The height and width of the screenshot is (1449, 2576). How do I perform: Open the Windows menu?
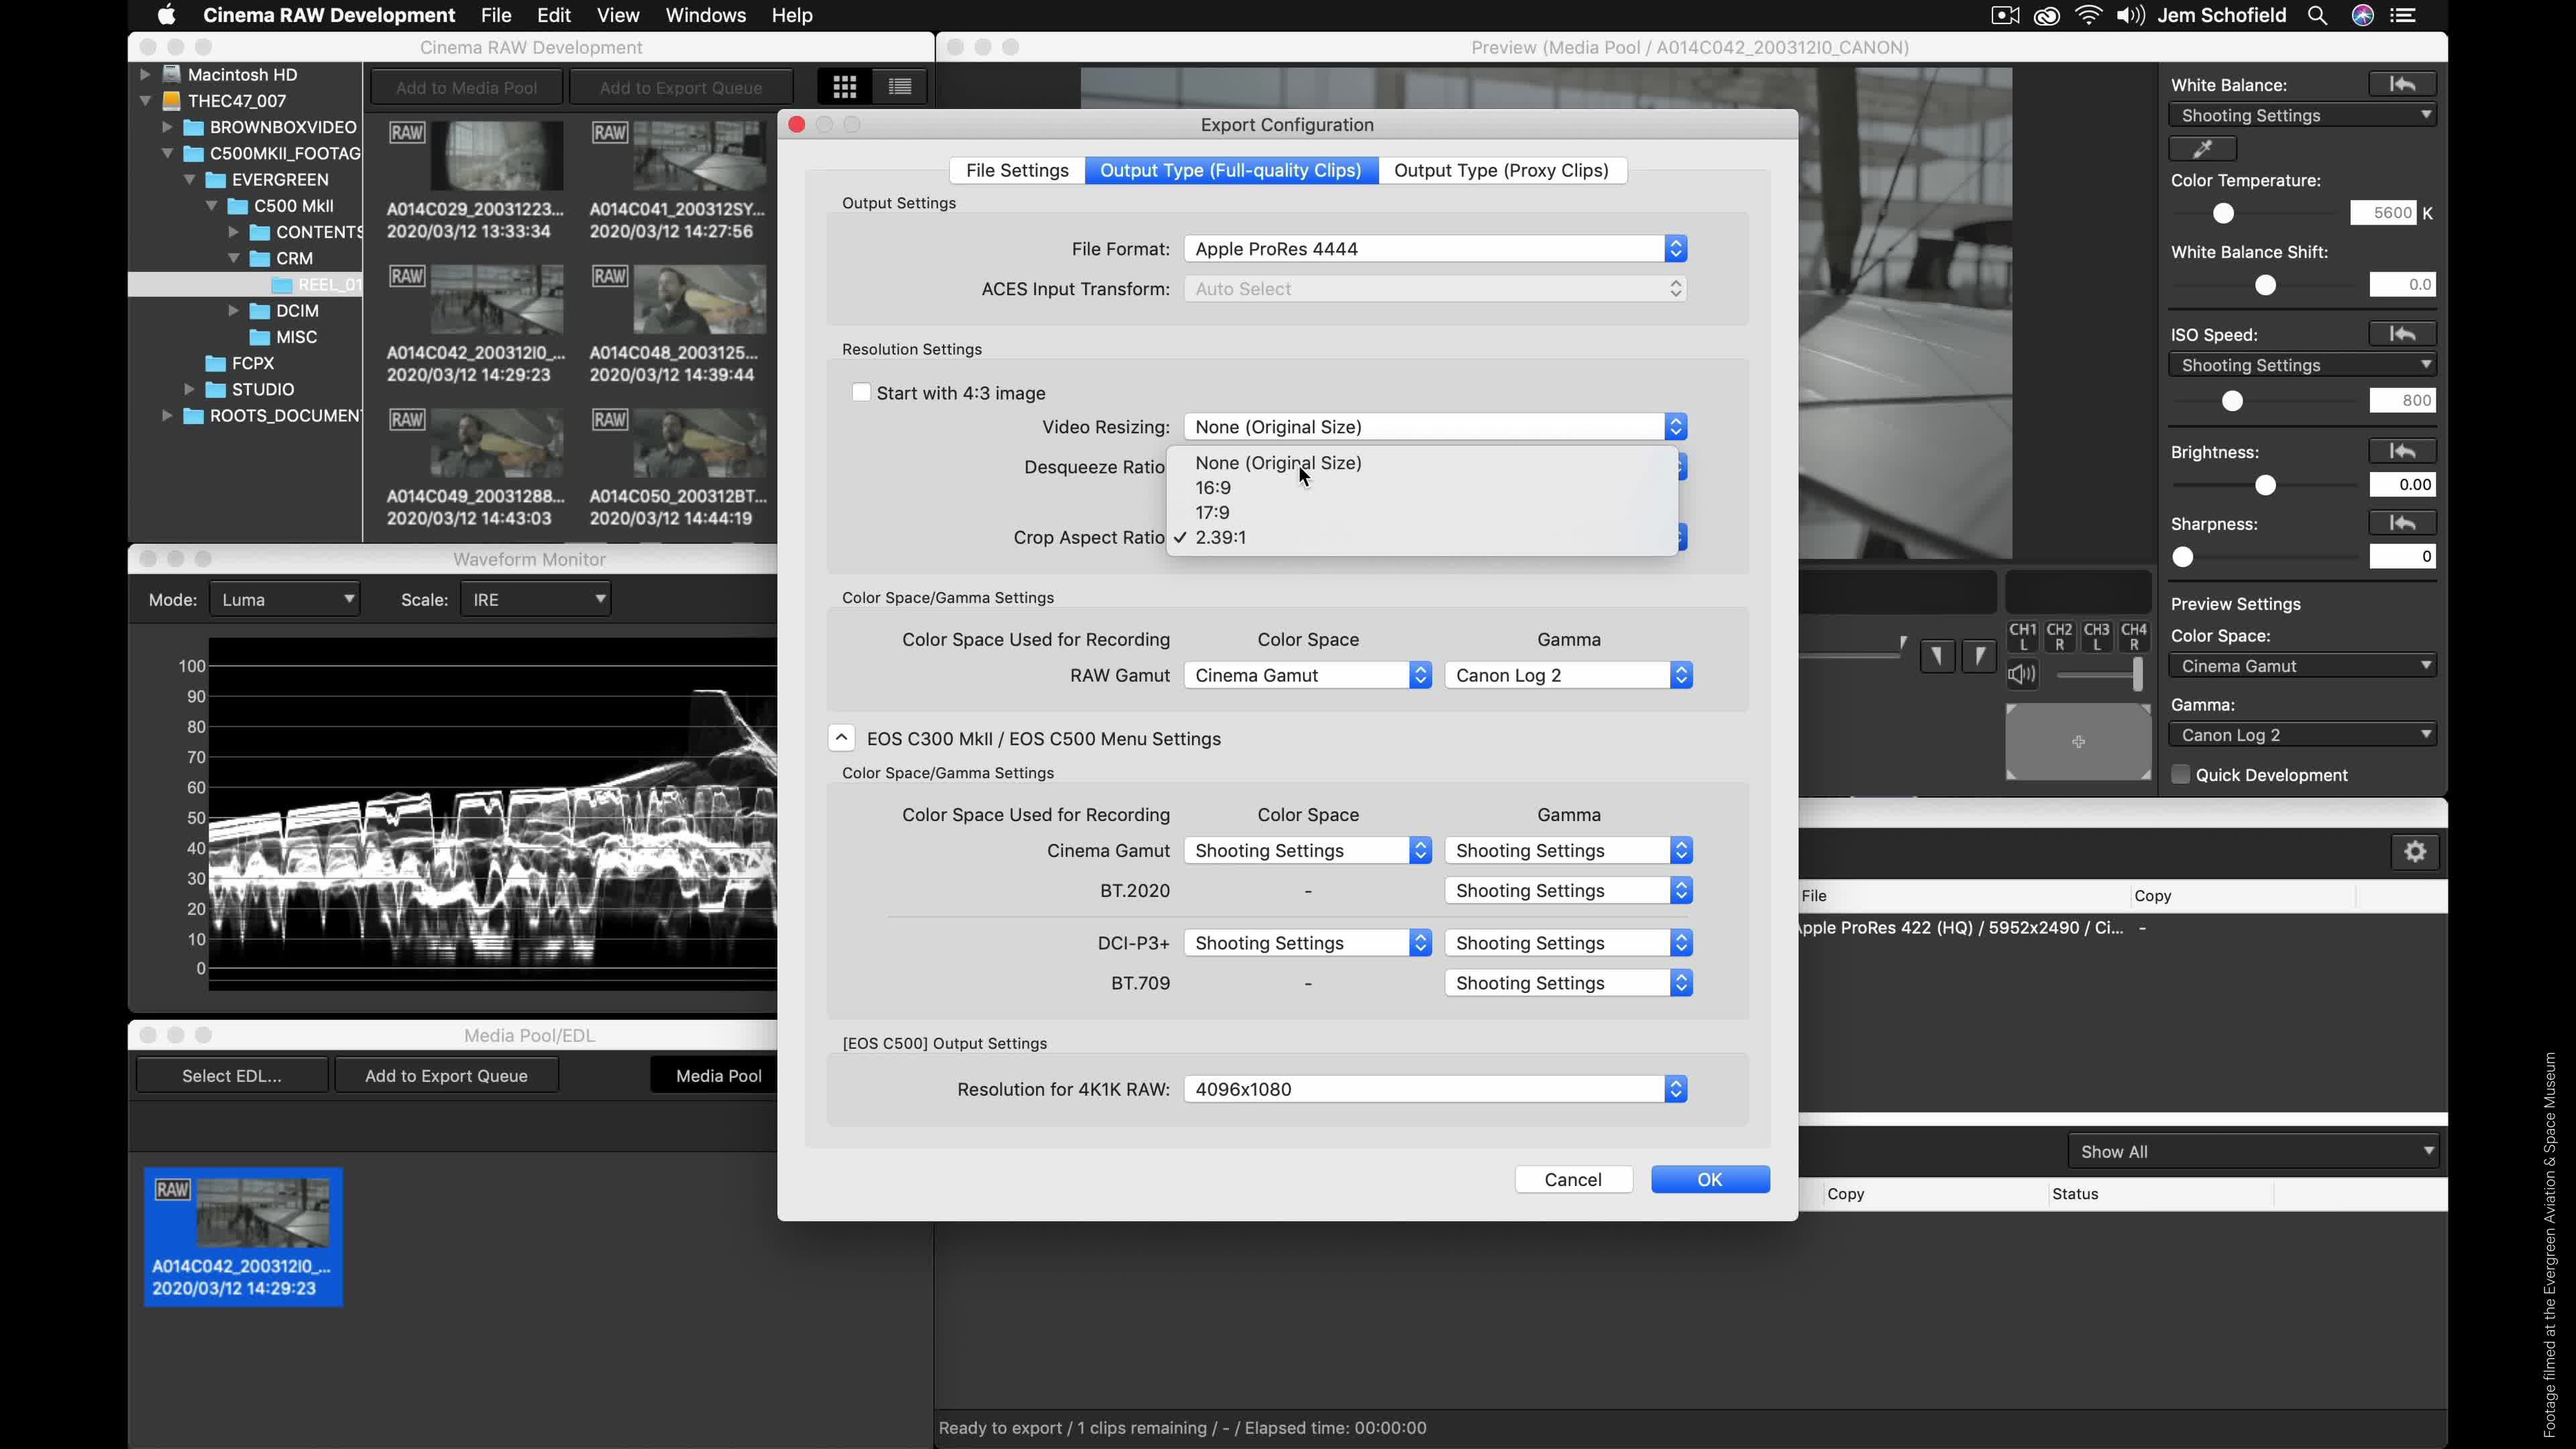[705, 15]
